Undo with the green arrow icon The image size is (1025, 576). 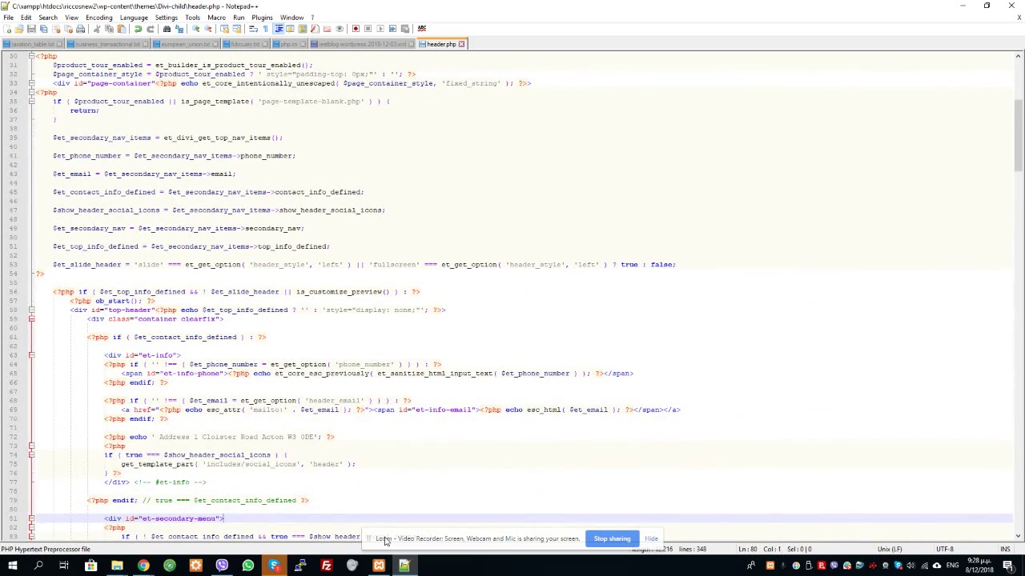point(138,29)
